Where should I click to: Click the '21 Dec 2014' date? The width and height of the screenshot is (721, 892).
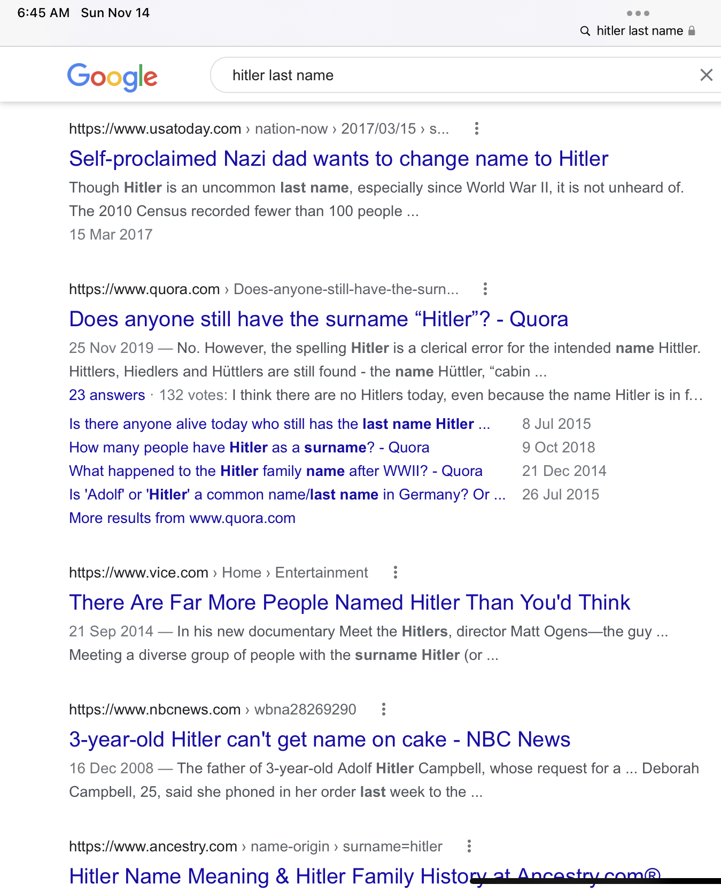[564, 471]
